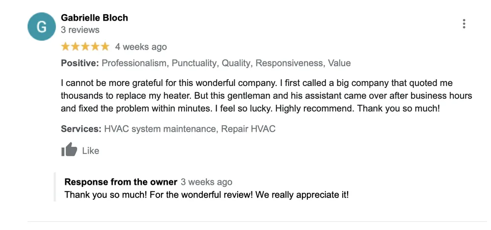This screenshot has width=491, height=230.
Task: Click the "Responsiveness" positive attribute
Action: coord(289,63)
